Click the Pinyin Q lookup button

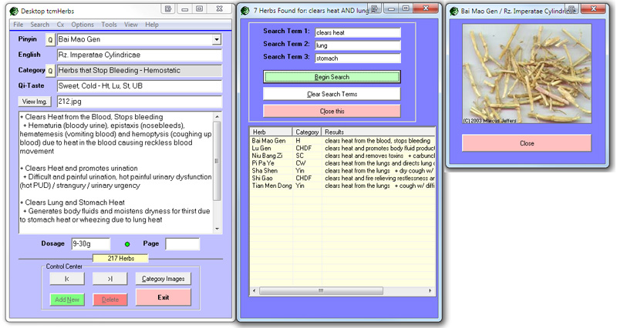[50, 40]
